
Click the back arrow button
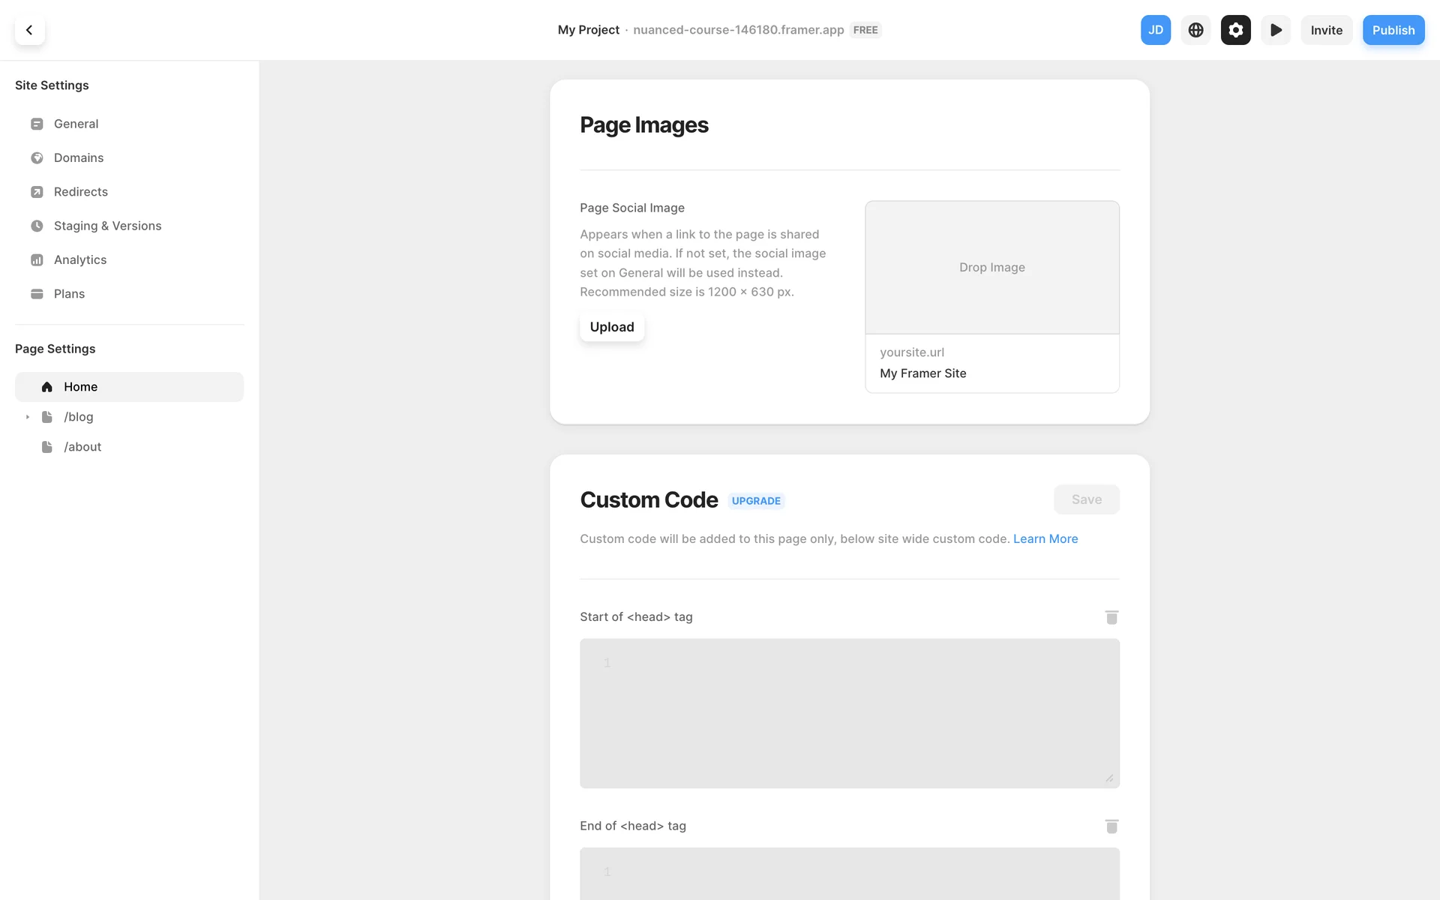29,30
